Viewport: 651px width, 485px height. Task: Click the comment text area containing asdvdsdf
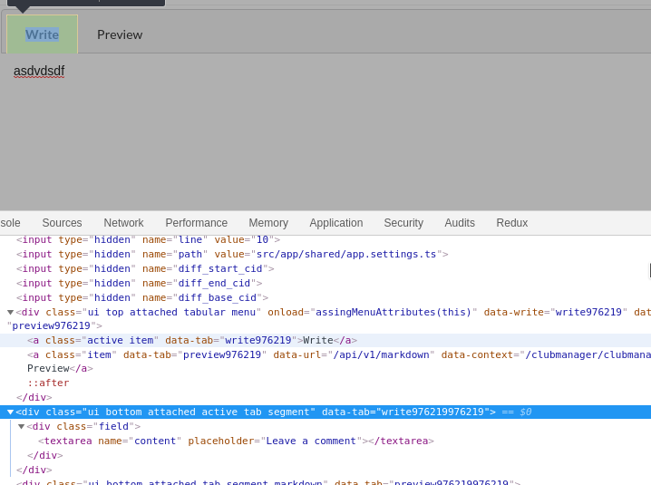click(x=325, y=131)
